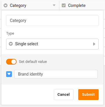Viewport: 105px width, 107px height.
Task: Cancel the column edit dialog
Action: (64, 95)
